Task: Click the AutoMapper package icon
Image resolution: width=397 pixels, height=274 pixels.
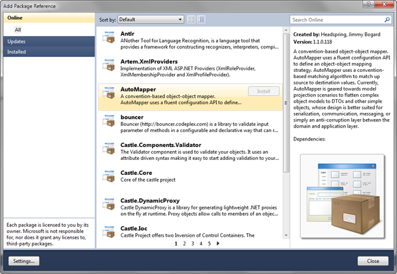Action: point(109,93)
